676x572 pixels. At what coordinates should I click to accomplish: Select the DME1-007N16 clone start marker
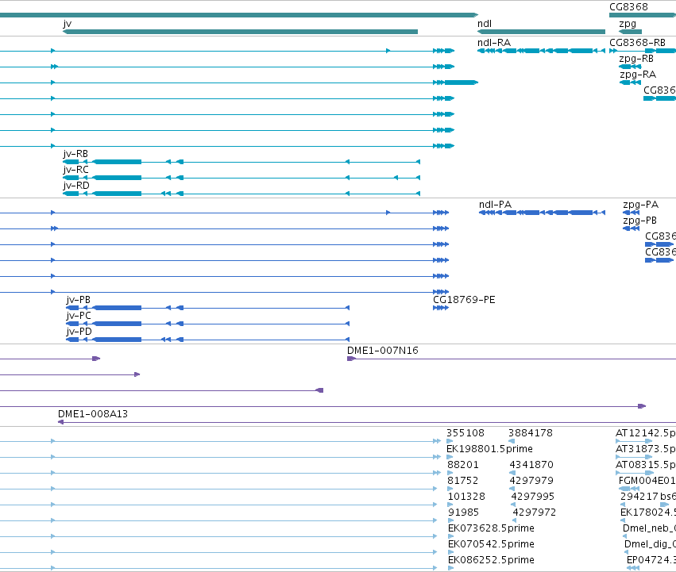[x=351, y=359]
